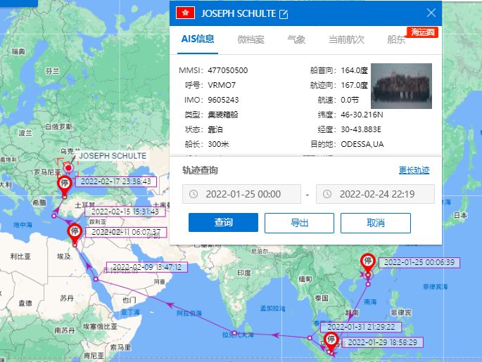The image size is (482, 362).
Task: Click the ship photo thumbnail
Action: point(401,86)
